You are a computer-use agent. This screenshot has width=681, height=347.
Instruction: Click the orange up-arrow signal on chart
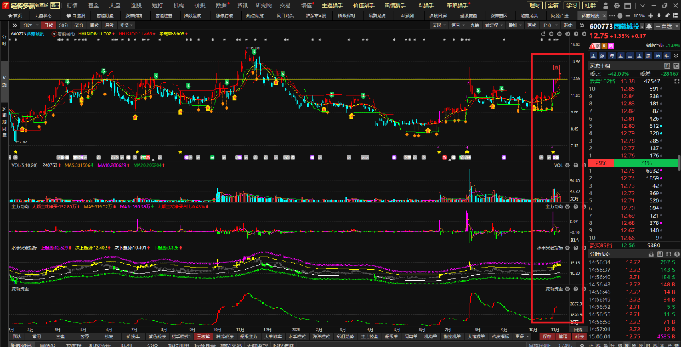(x=135, y=117)
